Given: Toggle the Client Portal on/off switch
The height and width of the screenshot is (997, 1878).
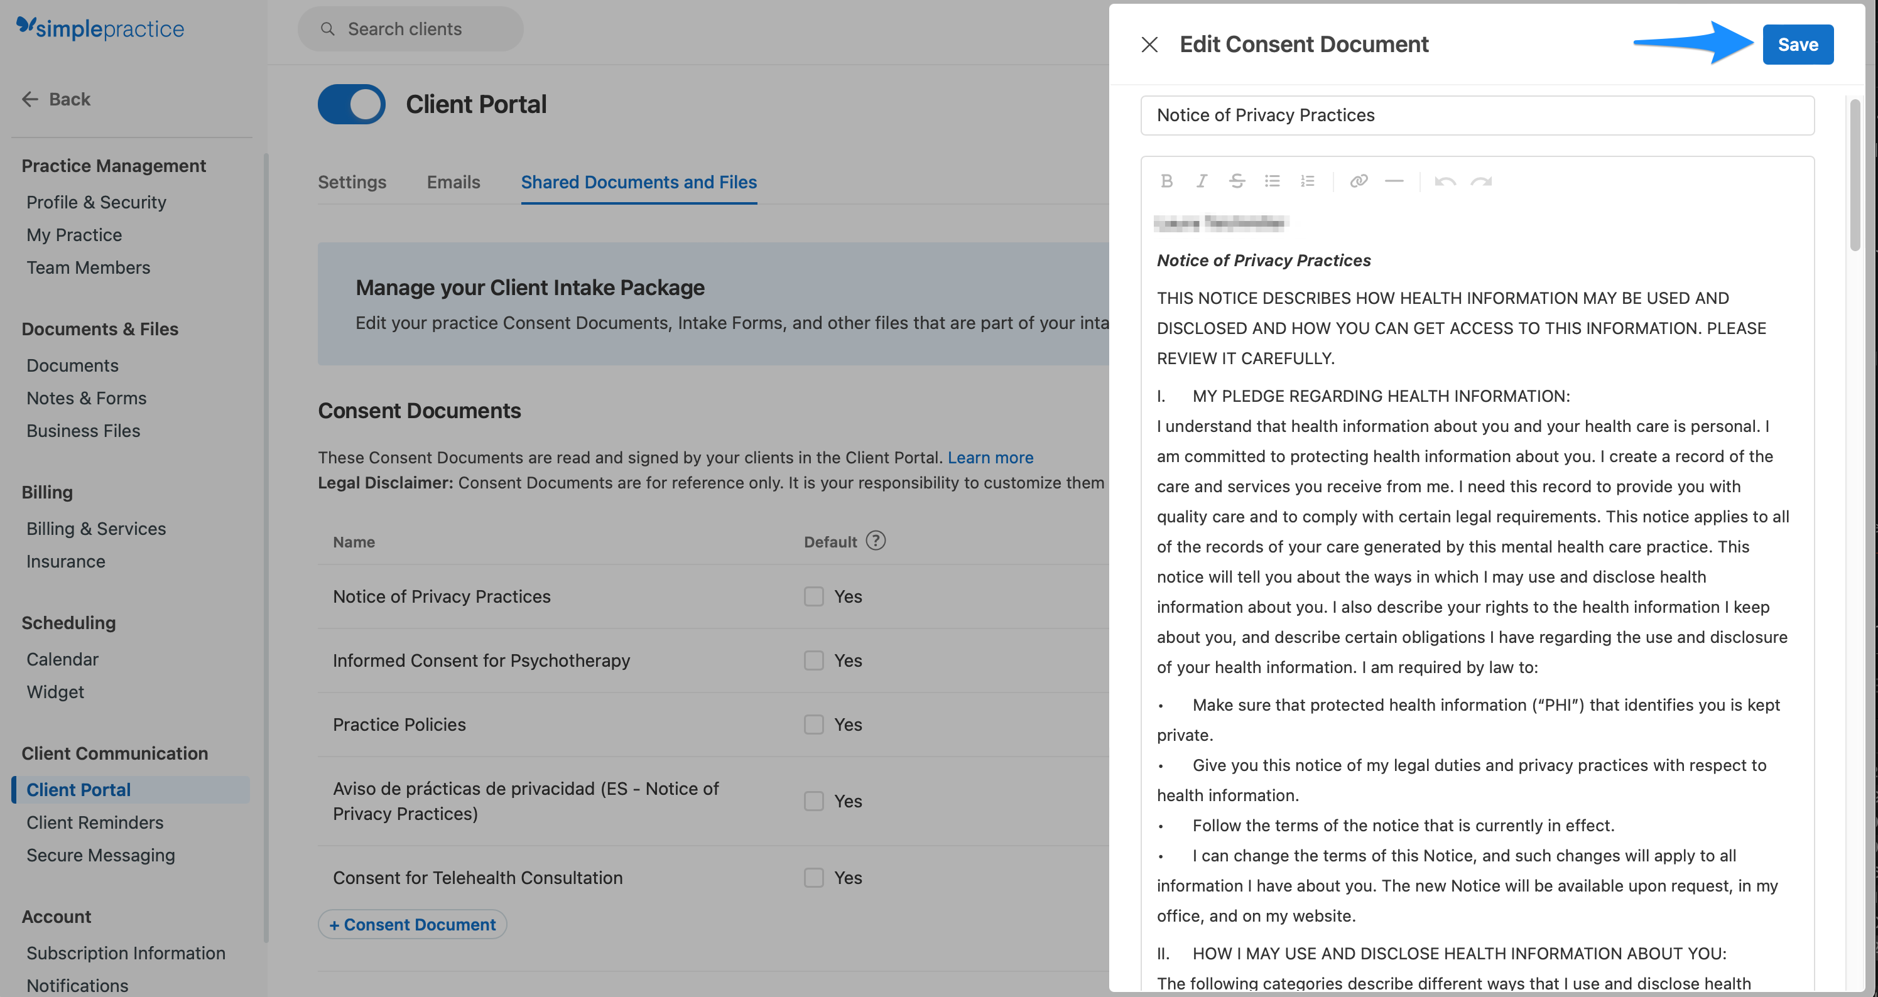Looking at the screenshot, I should [351, 104].
